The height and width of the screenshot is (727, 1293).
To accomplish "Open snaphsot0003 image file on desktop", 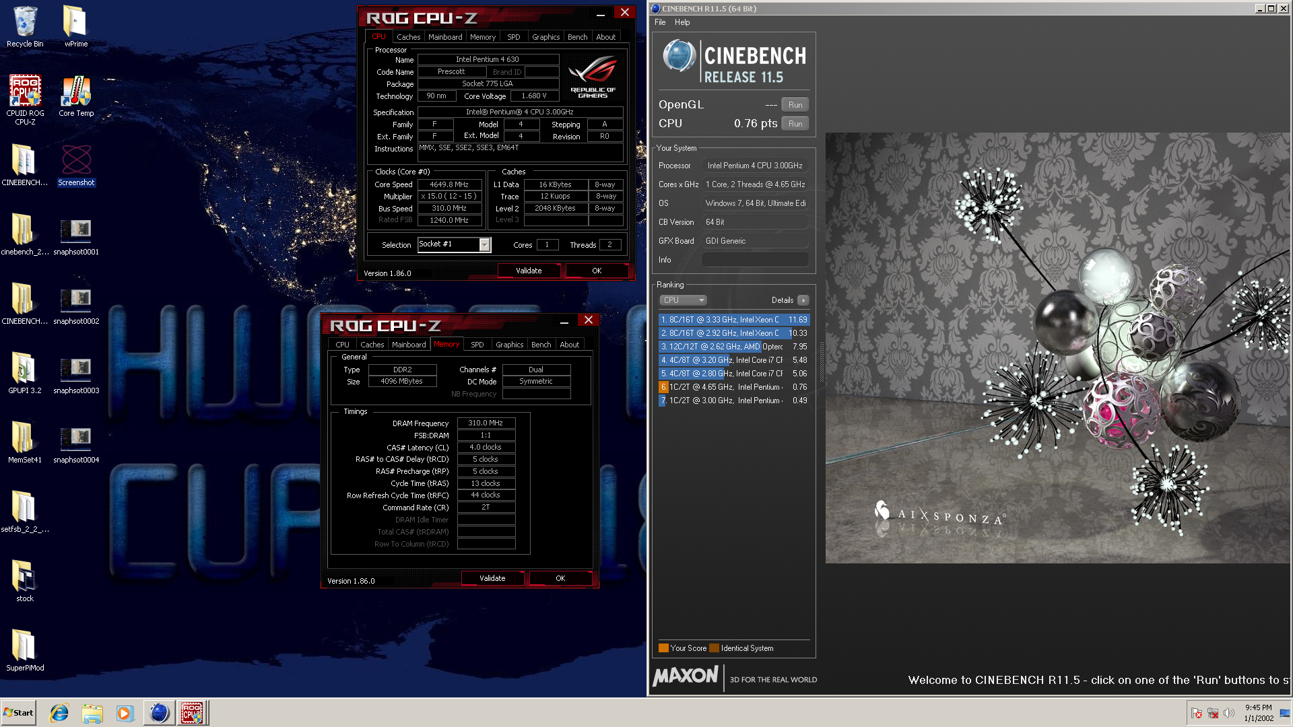I will click(x=76, y=374).
